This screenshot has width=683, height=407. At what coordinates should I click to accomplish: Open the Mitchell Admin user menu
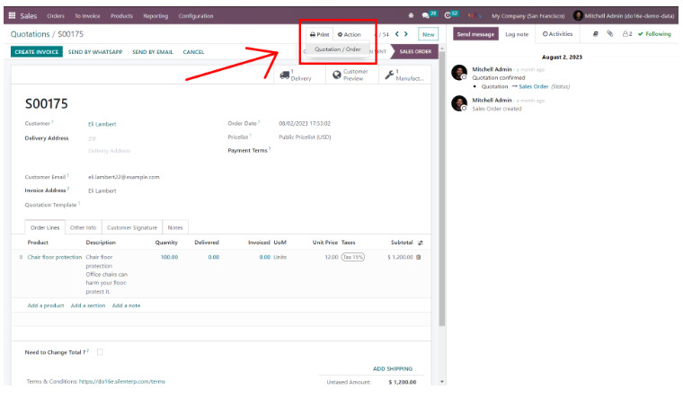[x=622, y=15]
